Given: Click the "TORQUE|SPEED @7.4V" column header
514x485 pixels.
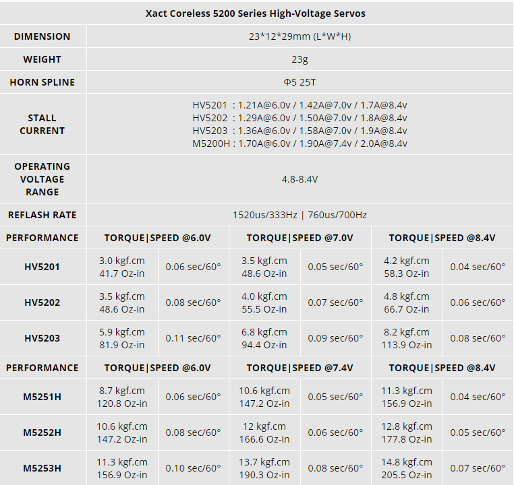Looking at the screenshot, I should click(x=299, y=368).
